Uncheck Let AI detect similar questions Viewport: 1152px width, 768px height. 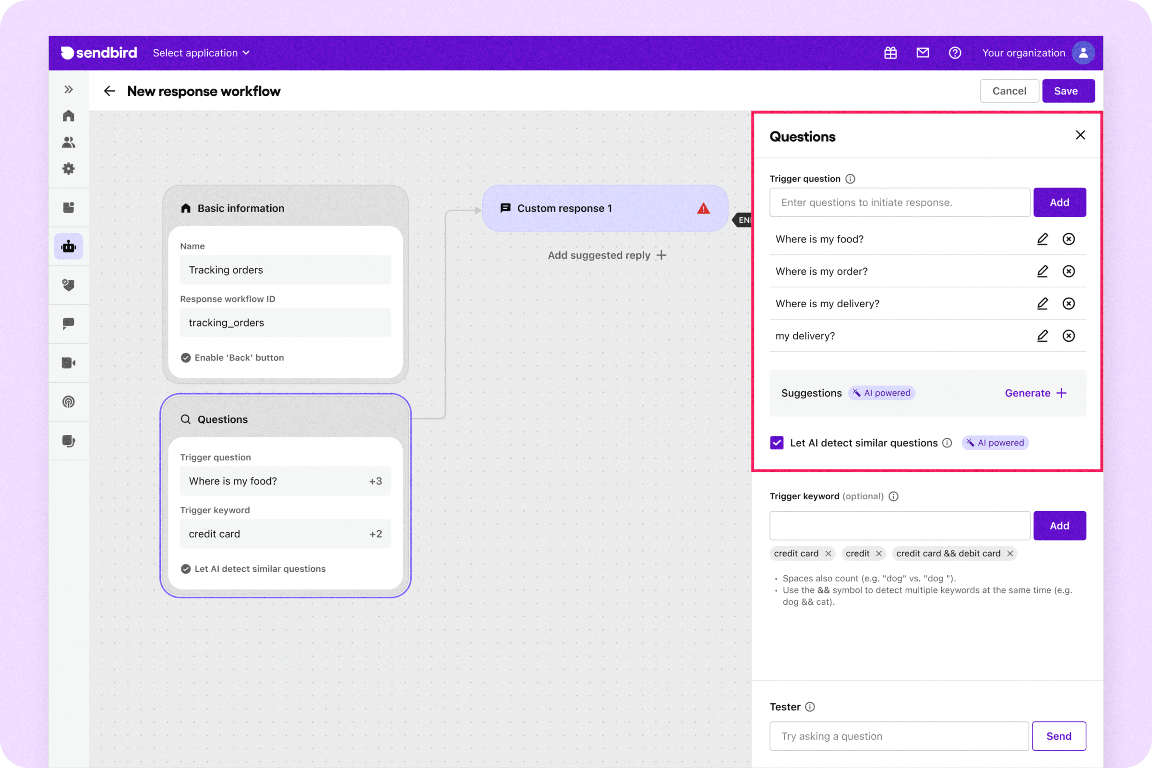coord(776,442)
